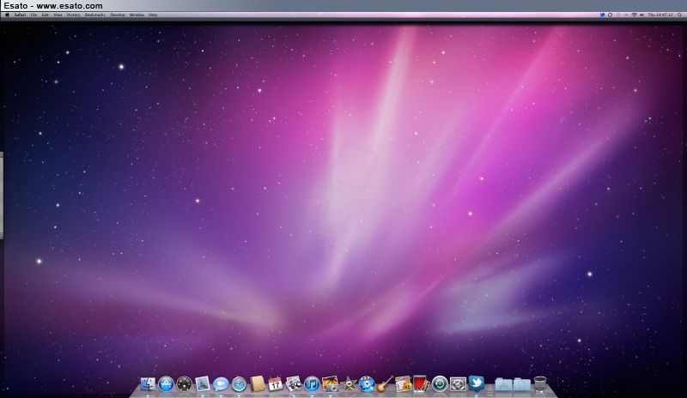Open the Safari menu
The image size is (687, 398).
coord(20,15)
